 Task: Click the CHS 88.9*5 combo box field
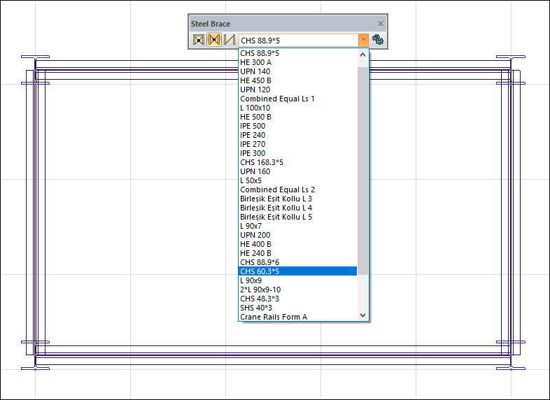[x=297, y=40]
